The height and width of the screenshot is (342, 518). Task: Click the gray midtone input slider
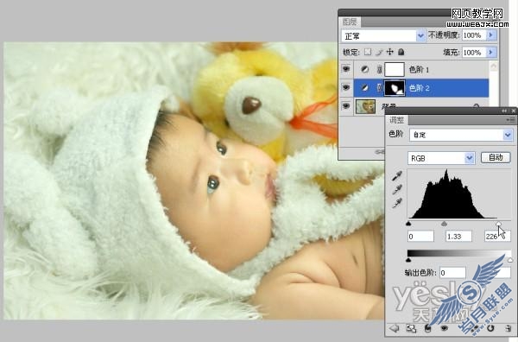coord(445,224)
